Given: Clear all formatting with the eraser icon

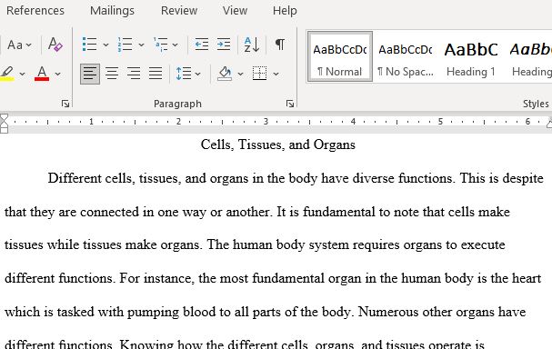Looking at the screenshot, I should coord(55,45).
